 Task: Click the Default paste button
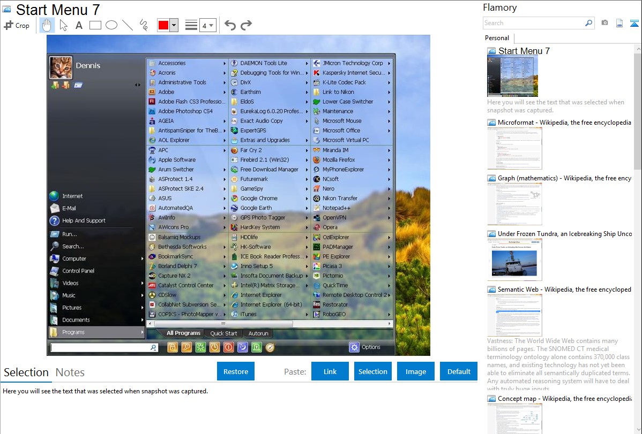tap(459, 371)
